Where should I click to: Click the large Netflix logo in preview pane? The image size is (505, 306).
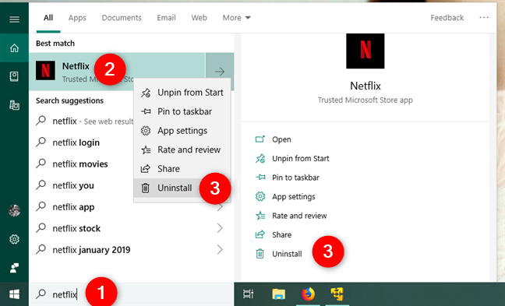[366, 51]
